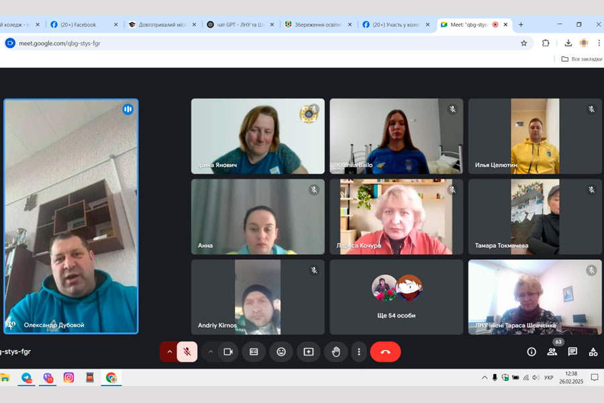Screen dimensions: 604x403
Task: Switch to (20+) Участь у колег tab
Action: pyautogui.click(x=395, y=25)
